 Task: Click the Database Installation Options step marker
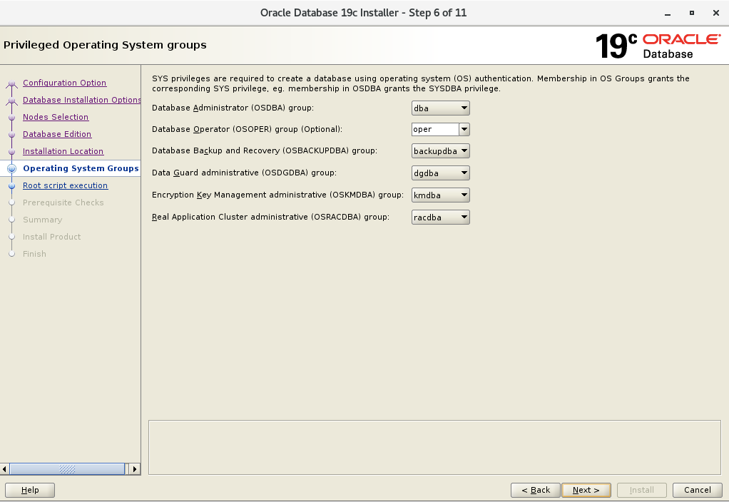11,101
